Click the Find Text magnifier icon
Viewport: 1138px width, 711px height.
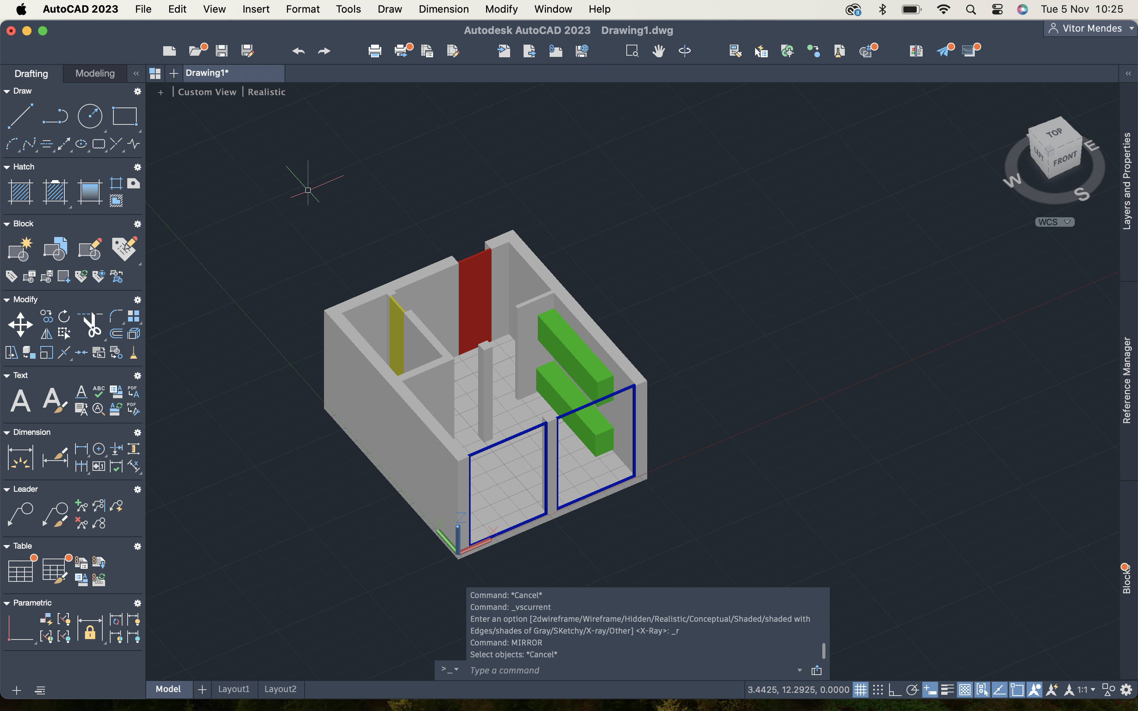pyautogui.click(x=99, y=409)
